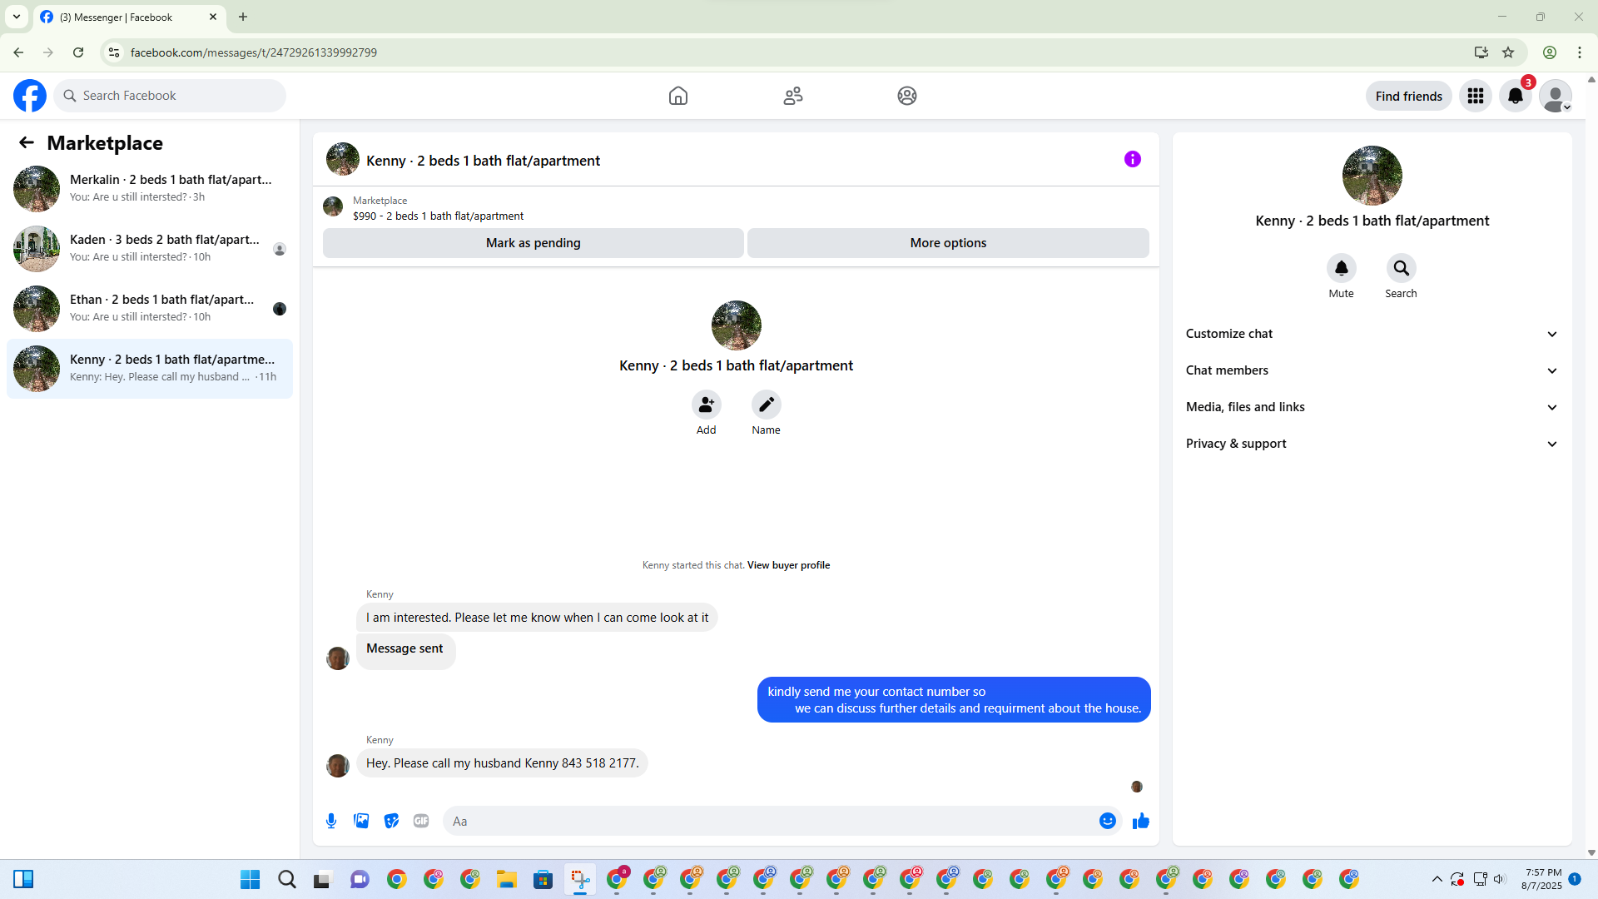Open a new browser tab
Image resolution: width=1598 pixels, height=899 pixels.
pyautogui.click(x=243, y=17)
